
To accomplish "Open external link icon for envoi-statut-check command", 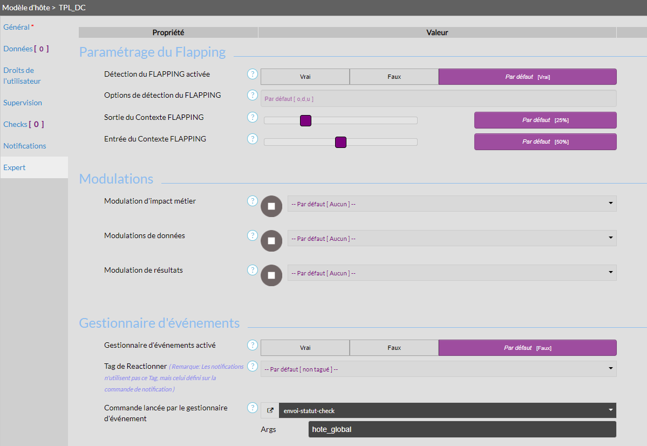I will point(270,410).
